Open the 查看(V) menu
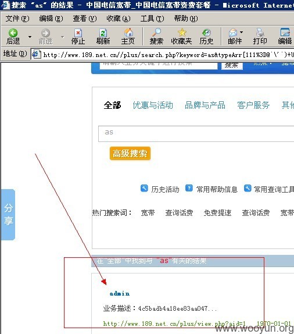294x334 pixels. coord(85,19)
